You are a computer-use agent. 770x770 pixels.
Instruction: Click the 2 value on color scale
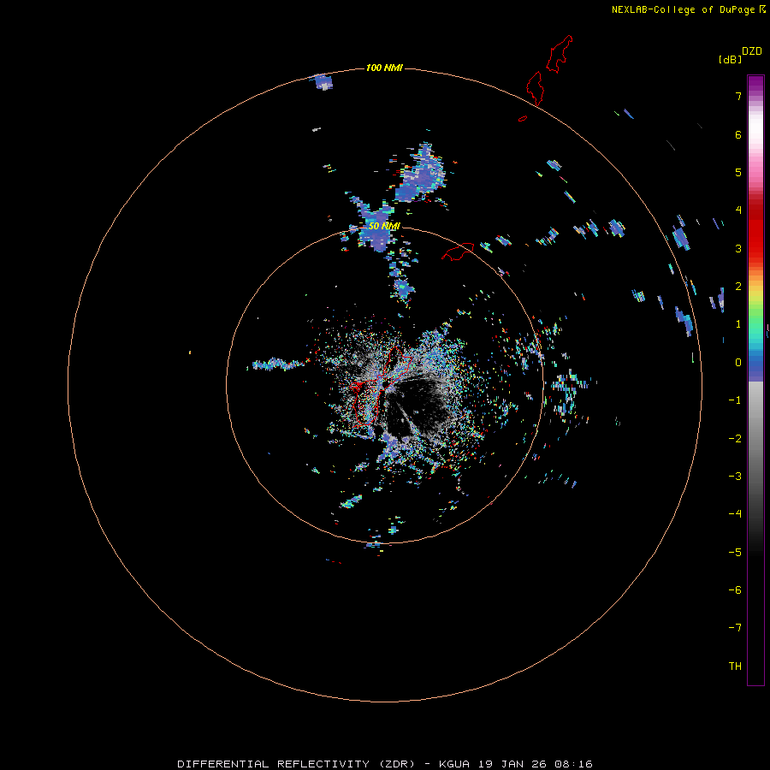(x=738, y=287)
